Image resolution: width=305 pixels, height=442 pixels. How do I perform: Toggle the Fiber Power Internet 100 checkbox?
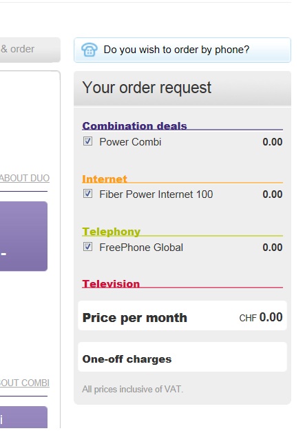(x=88, y=193)
